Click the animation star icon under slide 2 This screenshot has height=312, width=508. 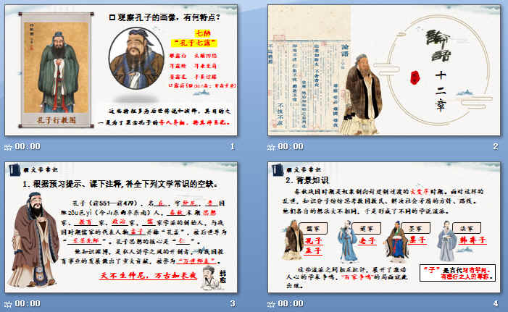[x=271, y=147]
